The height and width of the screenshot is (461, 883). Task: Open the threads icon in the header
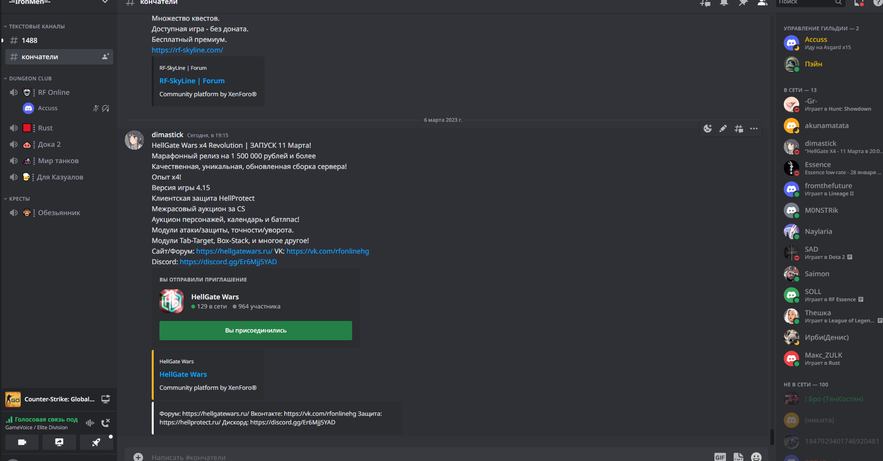coord(705,2)
